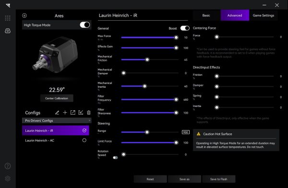288x188 pixels.
Task: Adjust DirectInput Inertia slider handle
Action: pyautogui.click(x=217, y=107)
